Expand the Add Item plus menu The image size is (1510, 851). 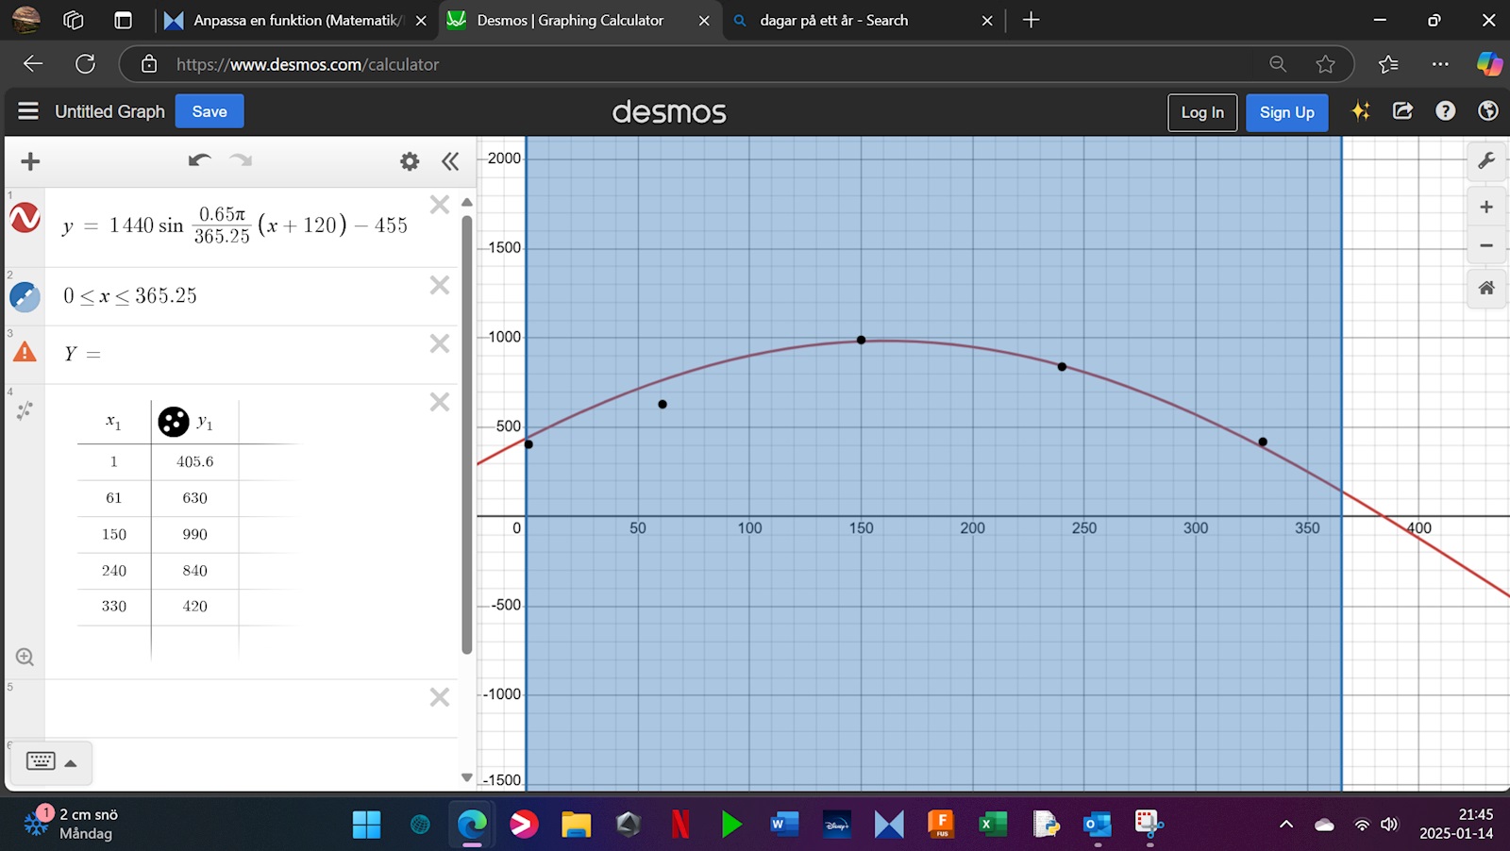tap(30, 161)
